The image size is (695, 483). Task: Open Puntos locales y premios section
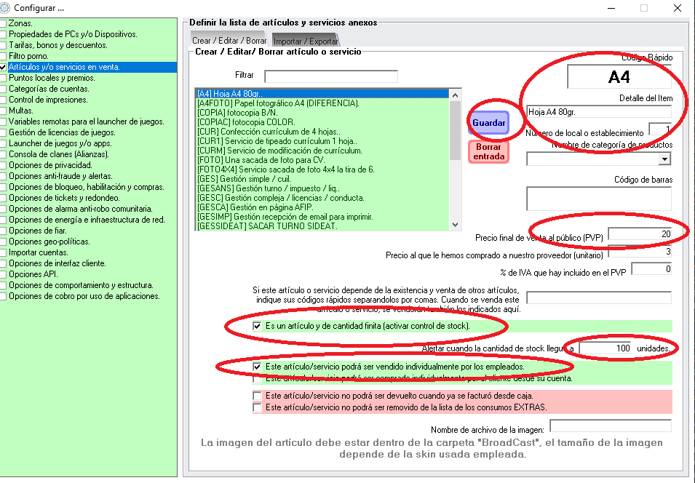click(52, 78)
